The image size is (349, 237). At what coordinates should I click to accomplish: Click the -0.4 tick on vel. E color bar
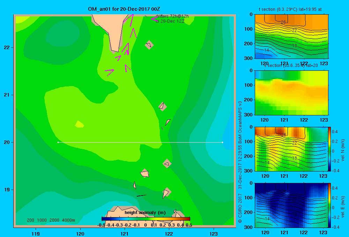coord(335,227)
